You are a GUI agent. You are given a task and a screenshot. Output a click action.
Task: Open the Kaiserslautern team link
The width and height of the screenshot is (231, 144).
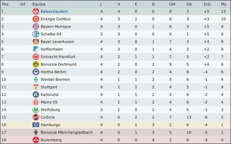(x=54, y=12)
